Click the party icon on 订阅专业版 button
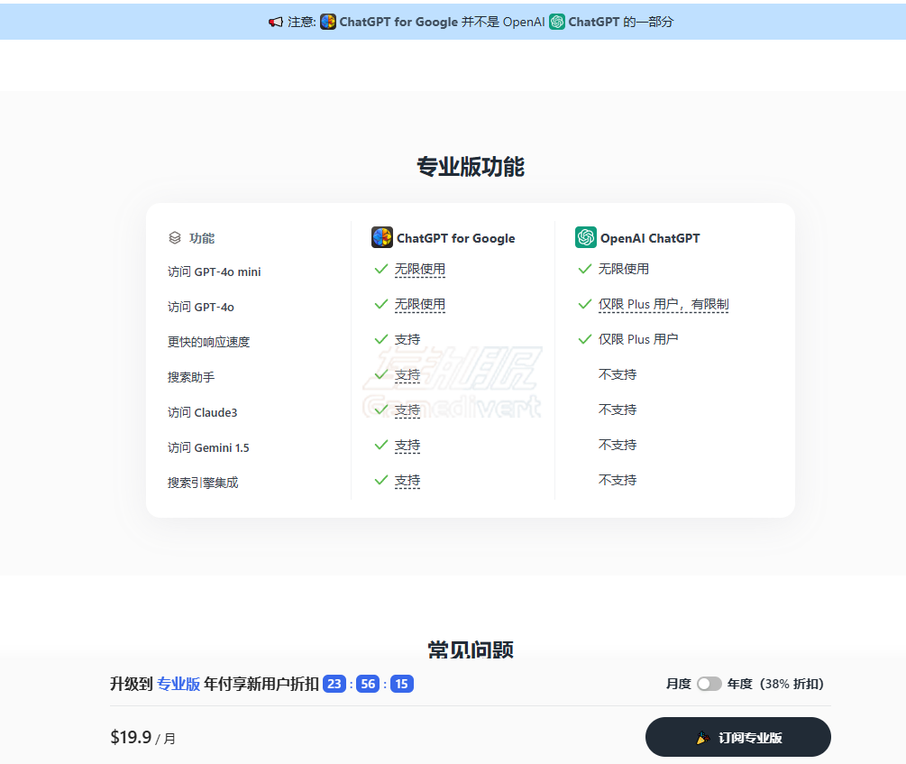Image resolution: width=906 pixels, height=764 pixels. (702, 738)
